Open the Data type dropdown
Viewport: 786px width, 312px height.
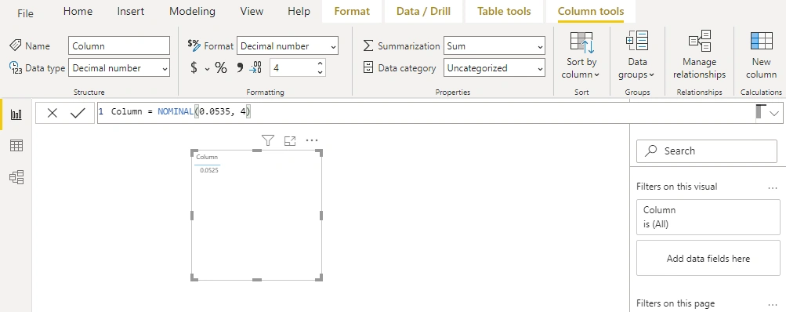tap(119, 67)
